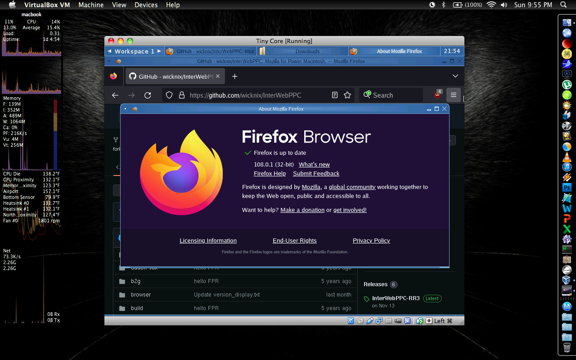Open the Finder icon in the Dock
The width and height of the screenshot is (576, 360).
click(567, 22)
